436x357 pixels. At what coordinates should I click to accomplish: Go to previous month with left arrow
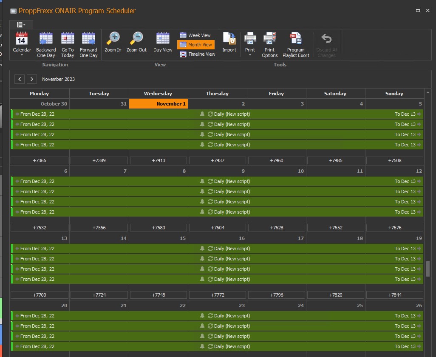[20, 79]
